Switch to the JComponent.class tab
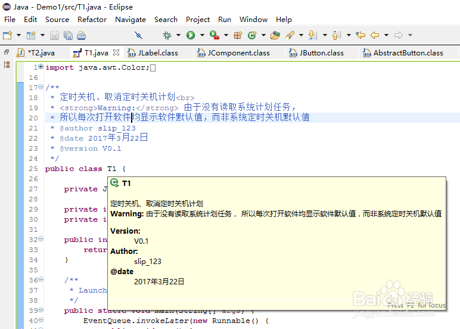This screenshot has height=329, width=460. tap(238, 53)
